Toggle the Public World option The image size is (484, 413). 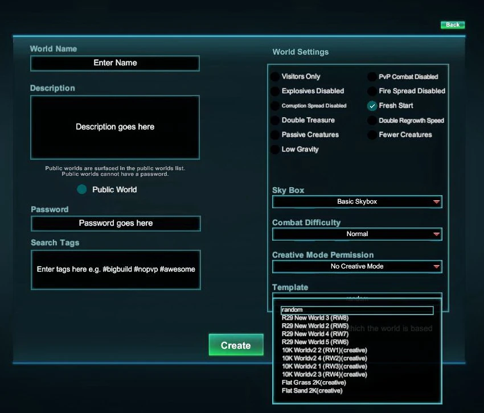[x=82, y=189]
